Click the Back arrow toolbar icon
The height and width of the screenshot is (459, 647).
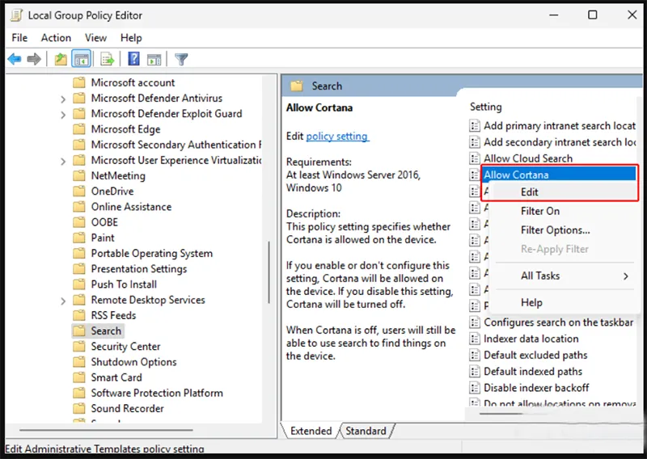15,59
